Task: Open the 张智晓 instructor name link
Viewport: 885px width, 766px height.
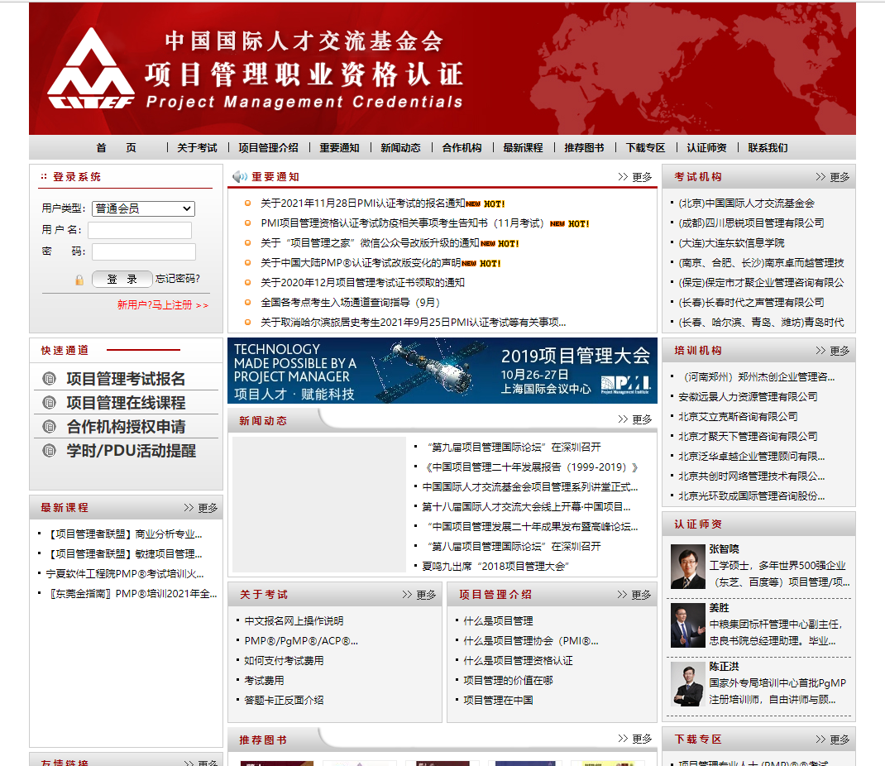Action: coord(725,548)
